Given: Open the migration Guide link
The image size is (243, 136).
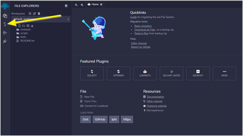Looking at the screenshot, I should coord(133,17).
